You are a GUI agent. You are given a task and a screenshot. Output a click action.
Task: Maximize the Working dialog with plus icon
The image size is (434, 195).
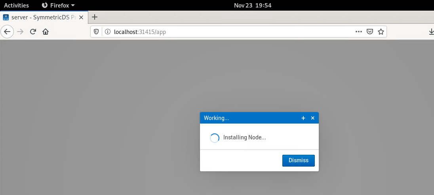pos(303,118)
